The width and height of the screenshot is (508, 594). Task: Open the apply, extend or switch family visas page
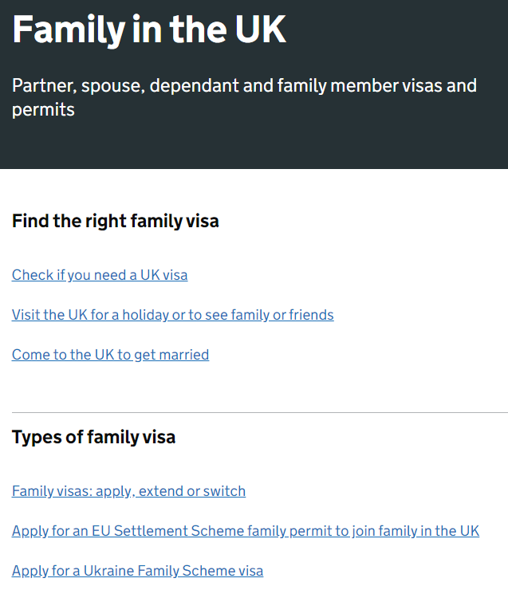(128, 491)
